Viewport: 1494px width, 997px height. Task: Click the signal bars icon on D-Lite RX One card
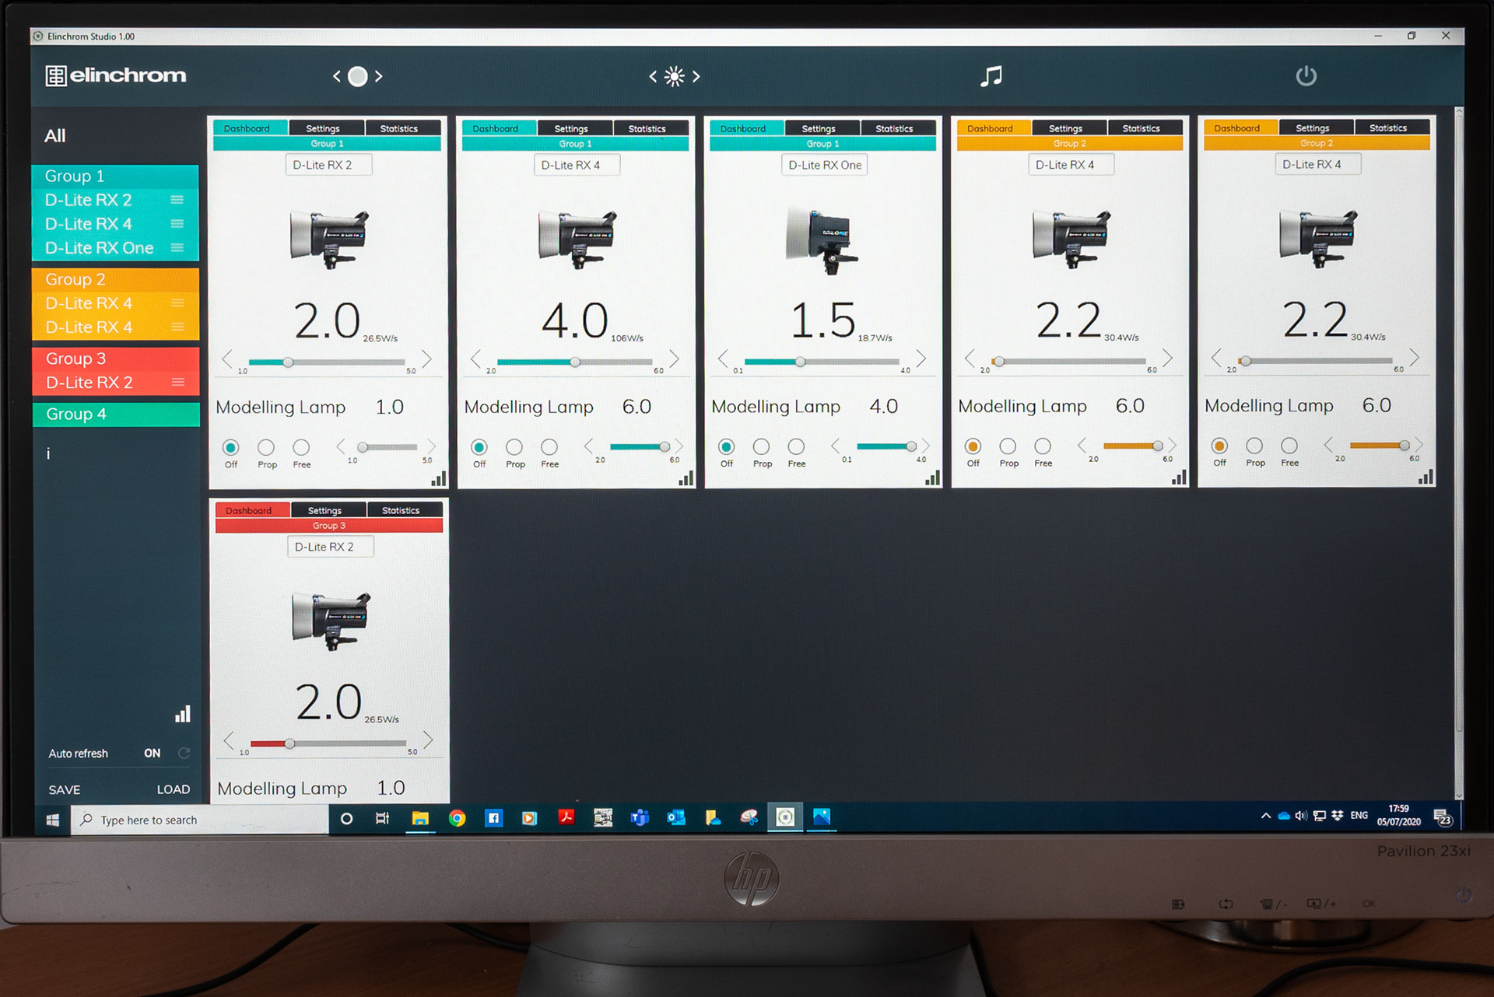tap(932, 478)
